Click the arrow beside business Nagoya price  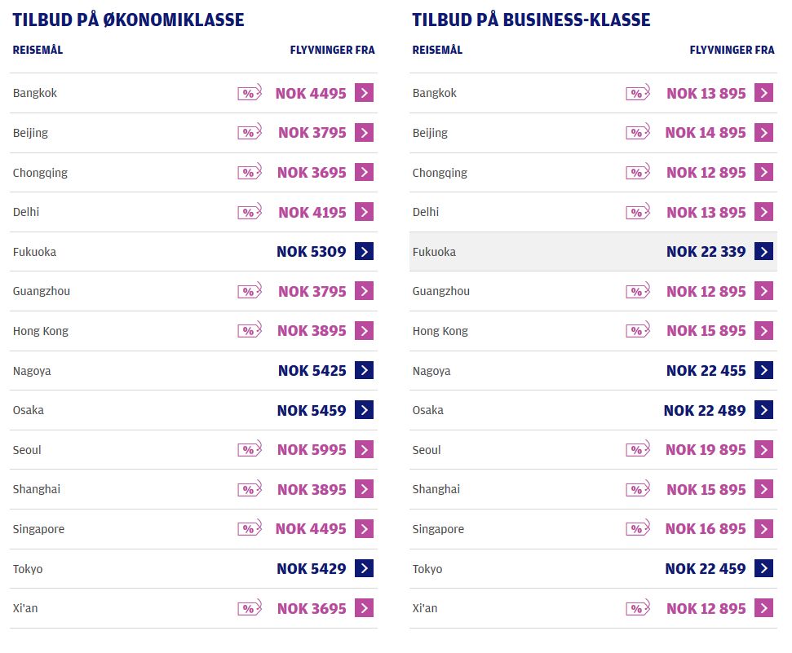[763, 370]
